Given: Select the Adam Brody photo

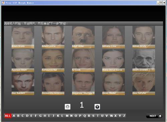Looking at the screenshot, I should [23, 37].
